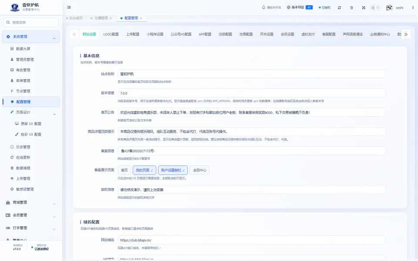Viewport: 418px width, 261px height.
Task: Deselect the 账户设置侧栏 display option
Action: click(173, 170)
